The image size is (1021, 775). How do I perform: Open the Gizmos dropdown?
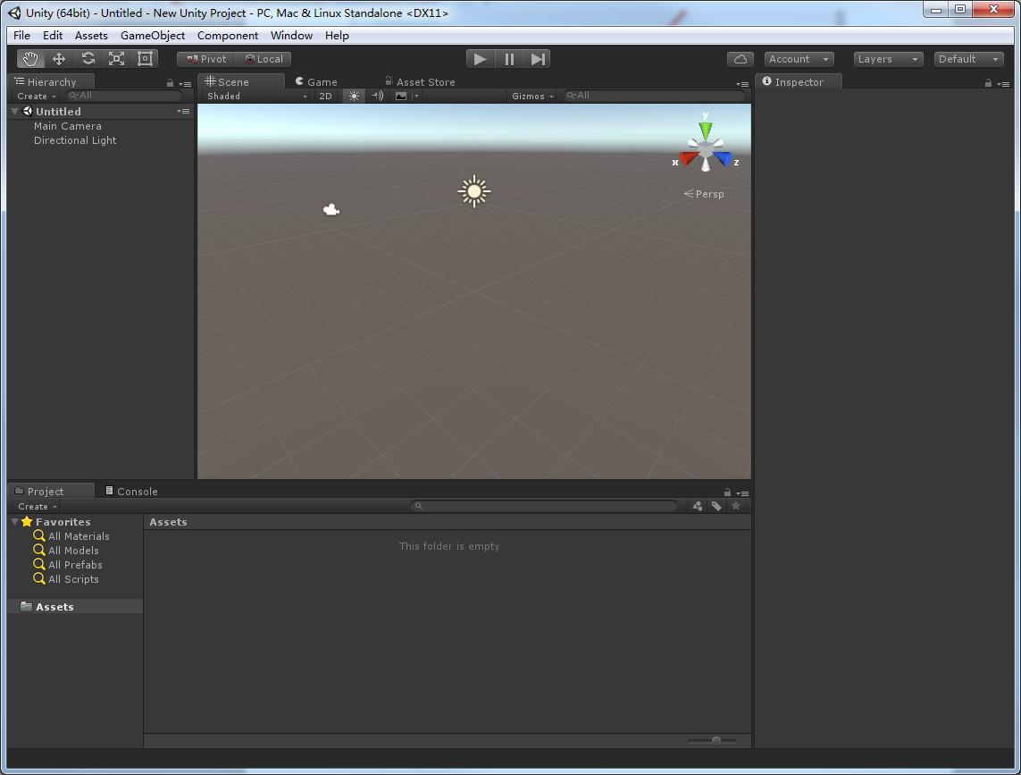[532, 97]
